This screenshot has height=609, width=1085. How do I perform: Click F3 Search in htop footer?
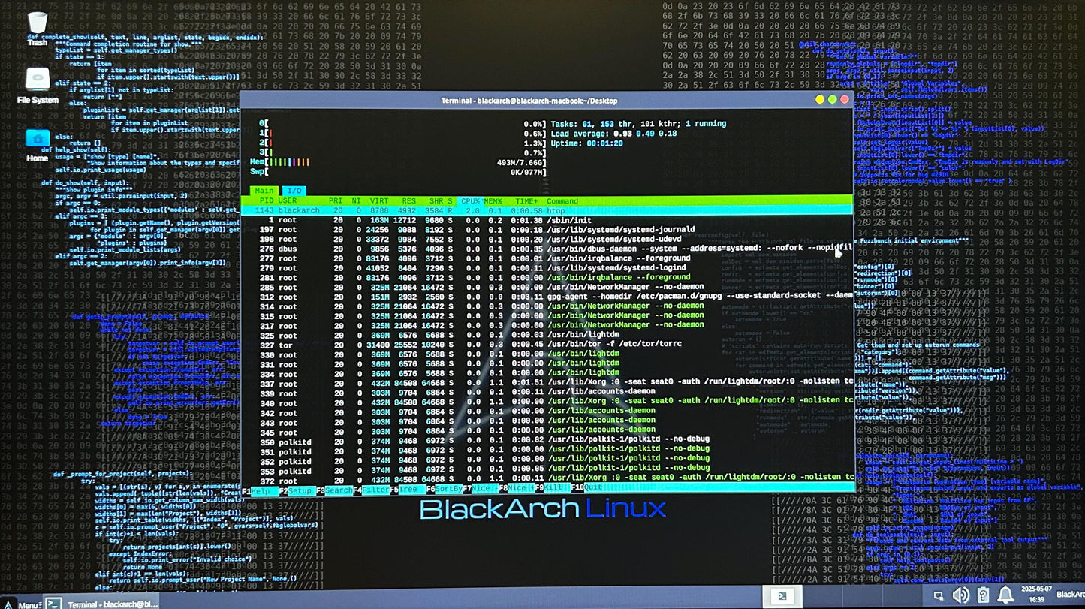pos(338,490)
